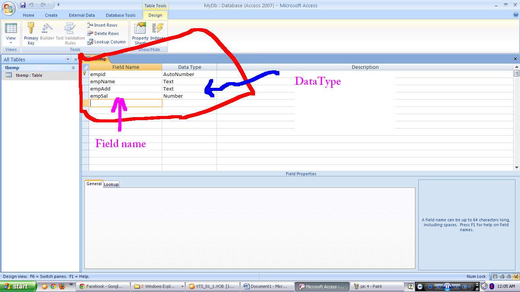
Task: Open the View mode dropdown
Action: [x=11, y=43]
